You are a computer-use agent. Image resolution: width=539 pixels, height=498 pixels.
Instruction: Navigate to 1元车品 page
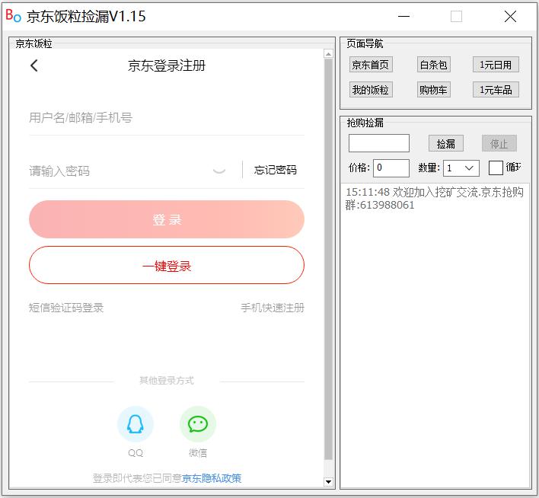[496, 90]
